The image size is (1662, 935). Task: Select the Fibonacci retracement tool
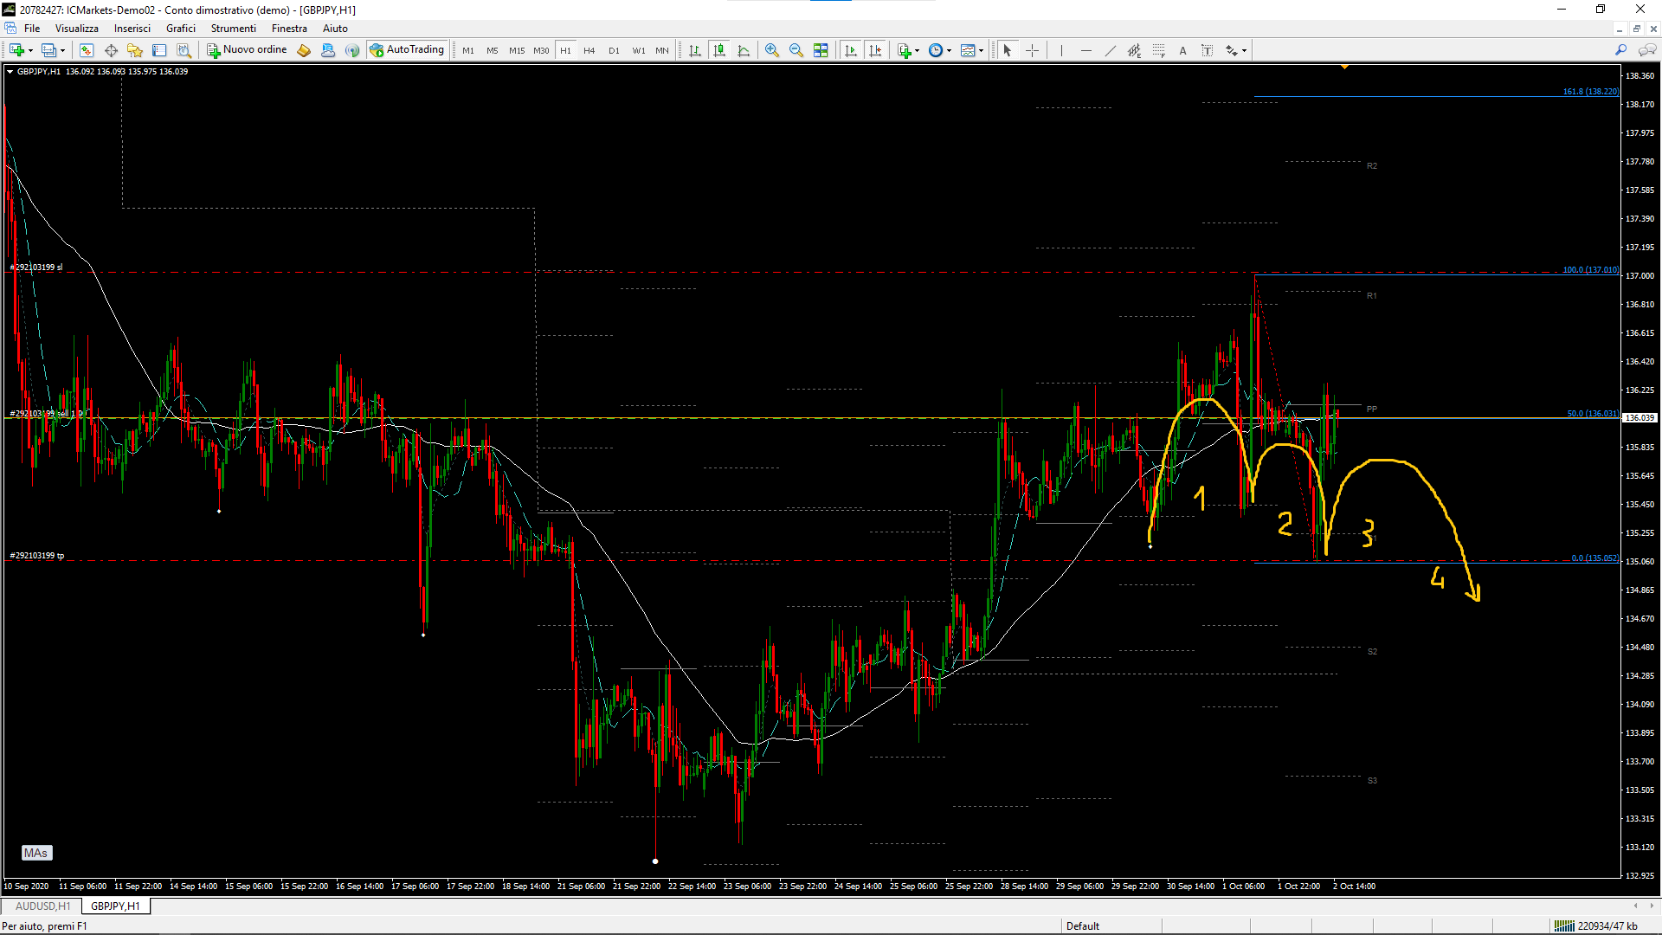click(1159, 50)
